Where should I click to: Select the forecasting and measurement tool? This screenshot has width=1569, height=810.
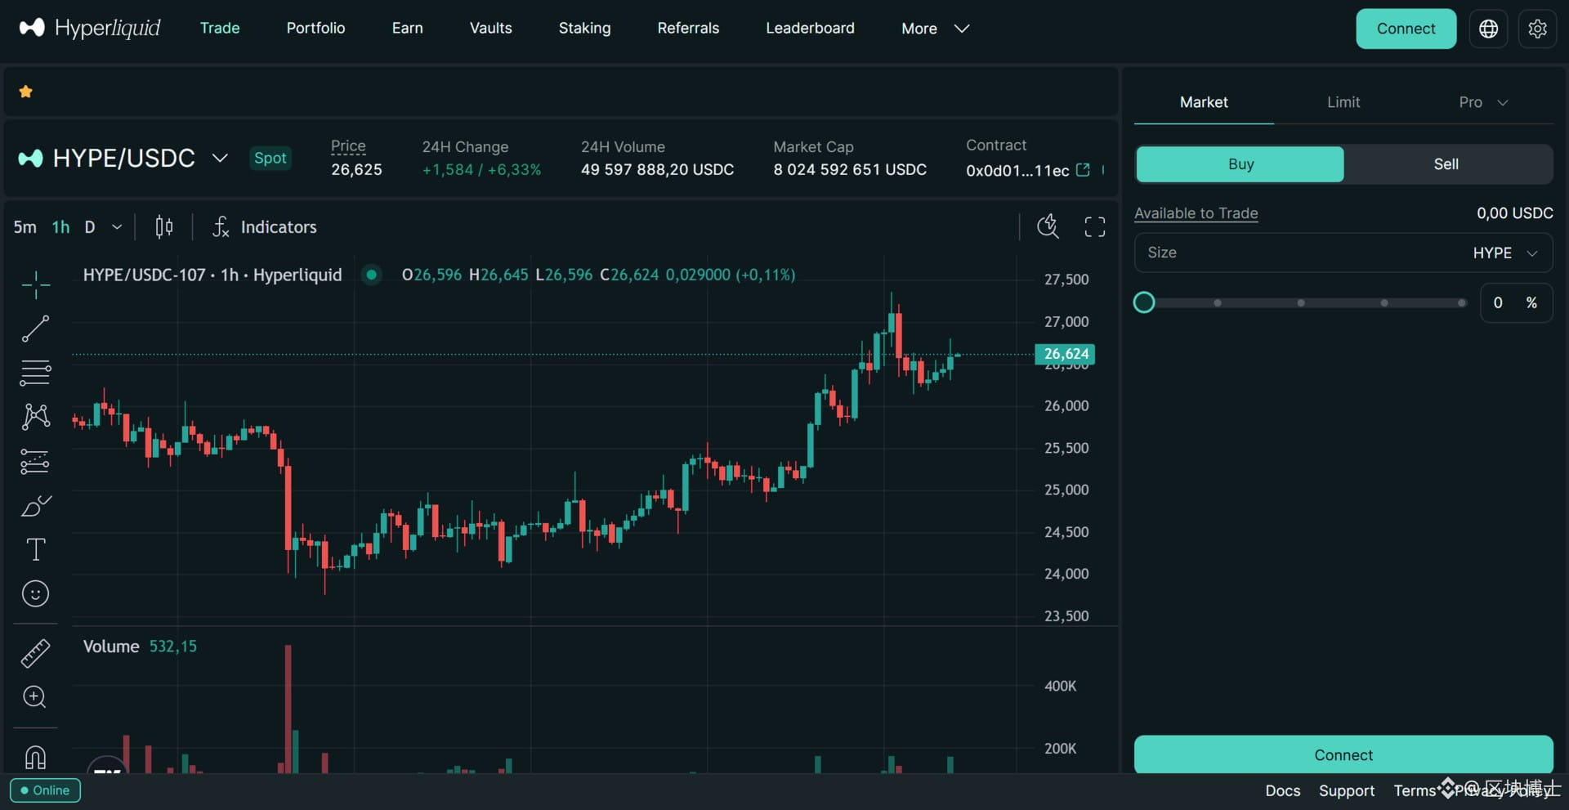click(35, 461)
